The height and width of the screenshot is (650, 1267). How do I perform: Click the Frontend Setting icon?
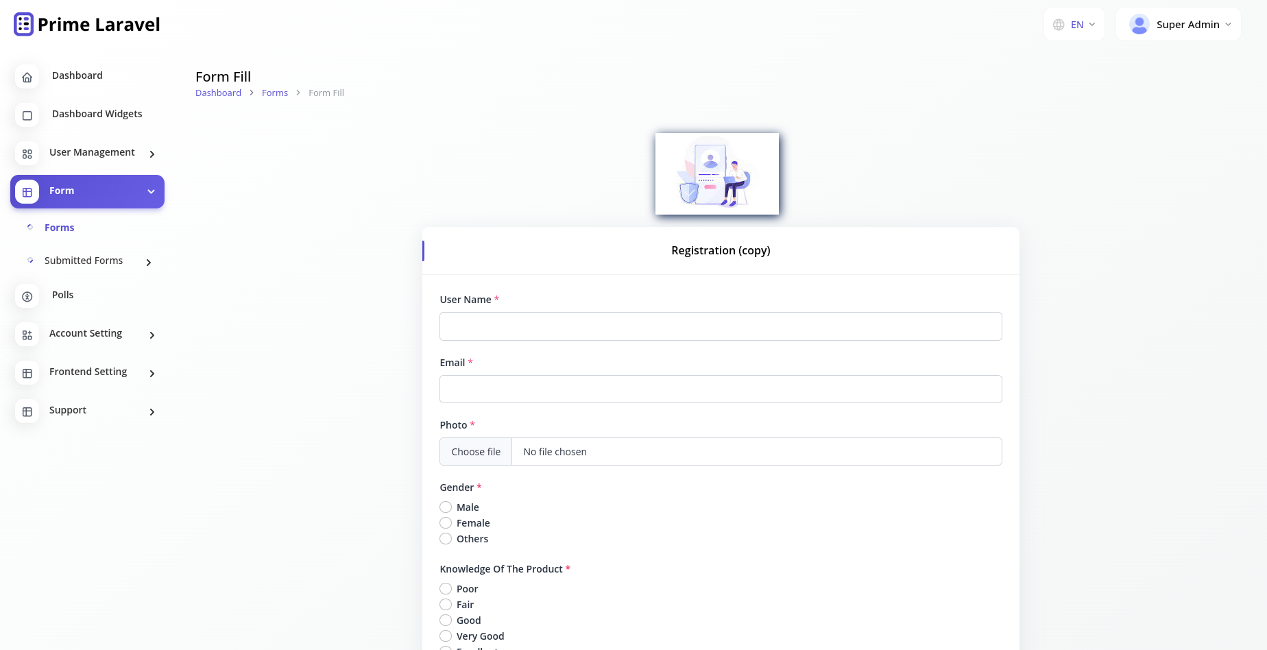[27, 373]
